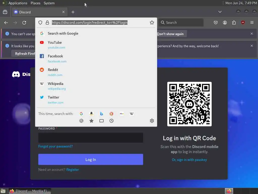The image size is (258, 194).
Task: Click the site security padlock icon
Action: pyautogui.click(x=47, y=22)
